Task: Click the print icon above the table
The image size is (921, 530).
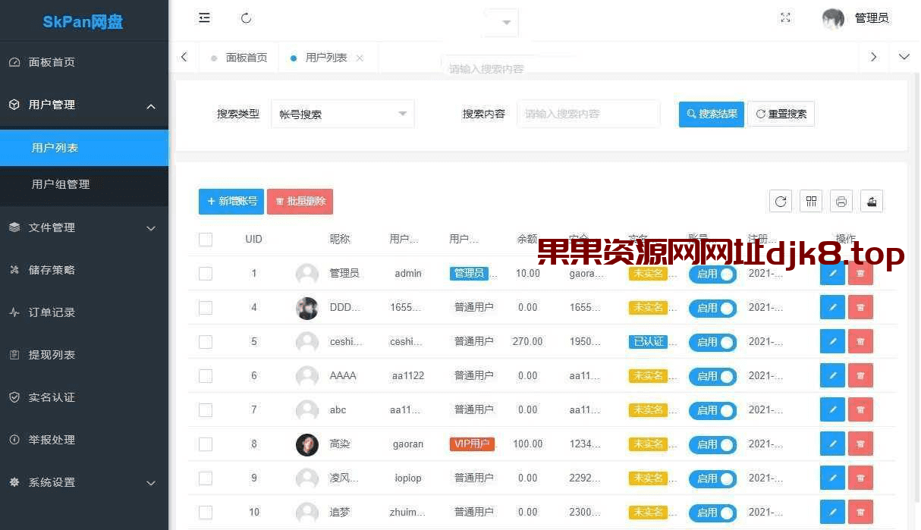Action: [x=841, y=201]
